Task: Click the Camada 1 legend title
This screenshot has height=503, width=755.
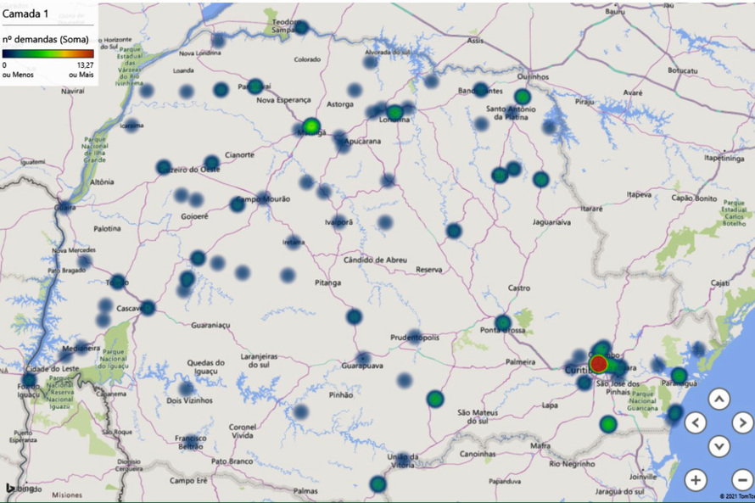Action: click(25, 14)
